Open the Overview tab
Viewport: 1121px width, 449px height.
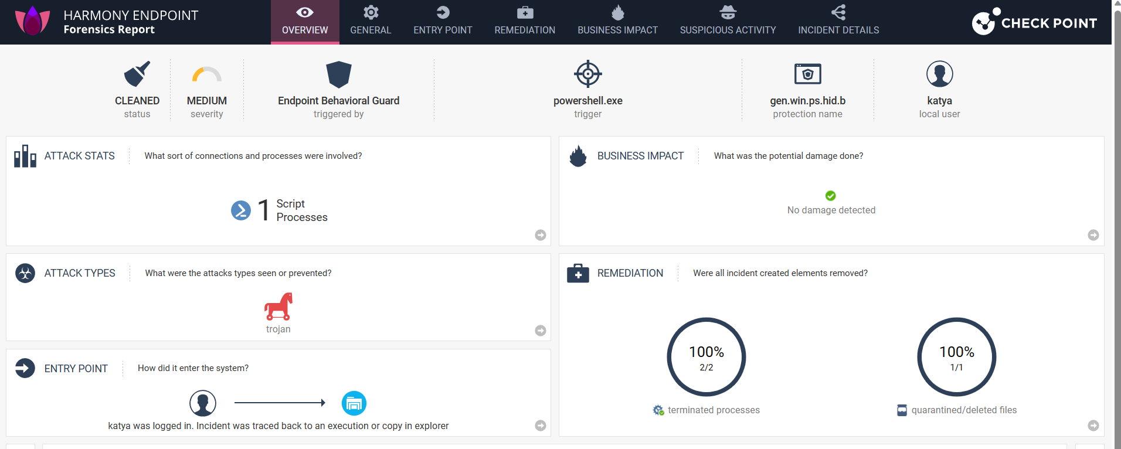pos(305,22)
